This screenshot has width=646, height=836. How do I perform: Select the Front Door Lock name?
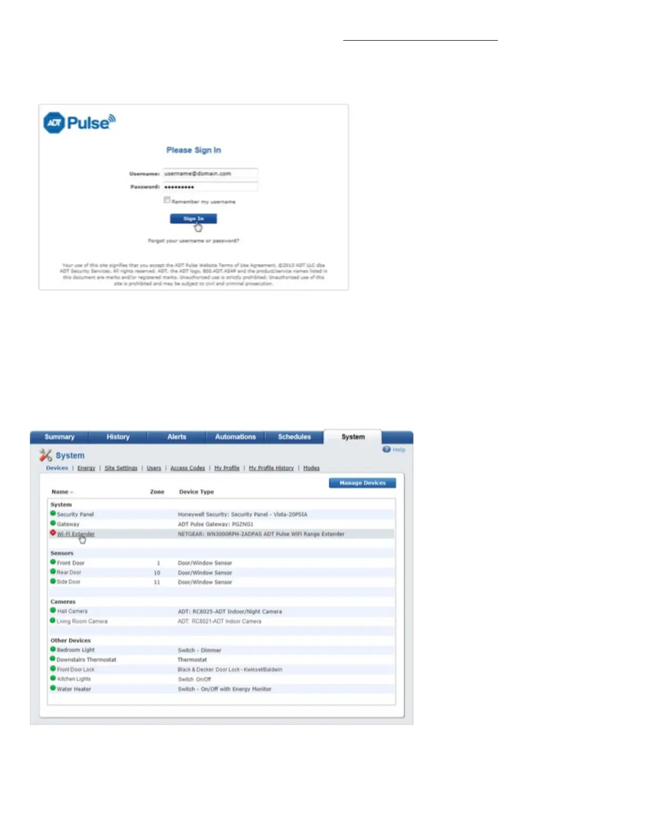(76, 670)
